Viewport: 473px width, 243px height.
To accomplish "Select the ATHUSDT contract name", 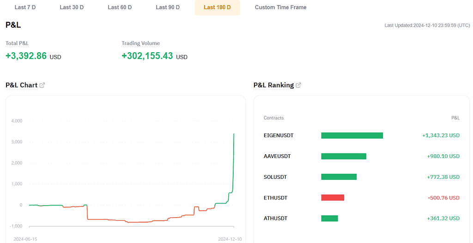I will pyautogui.click(x=275, y=218).
